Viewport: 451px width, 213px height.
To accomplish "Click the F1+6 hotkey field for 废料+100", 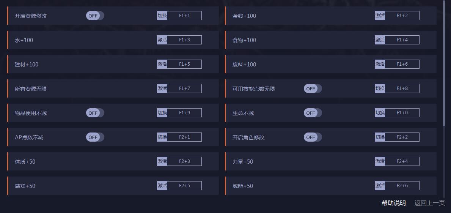I will pos(402,64).
